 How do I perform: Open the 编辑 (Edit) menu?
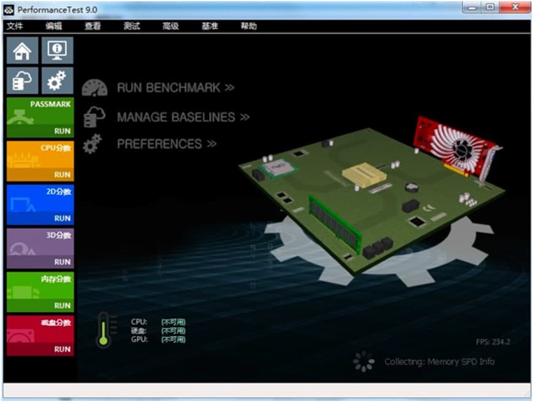coord(54,26)
